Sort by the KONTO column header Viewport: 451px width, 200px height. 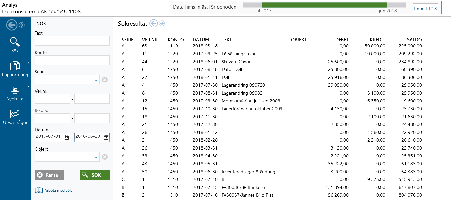176,40
